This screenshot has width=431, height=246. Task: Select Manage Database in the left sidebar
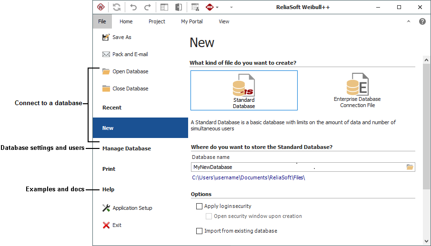(126, 148)
